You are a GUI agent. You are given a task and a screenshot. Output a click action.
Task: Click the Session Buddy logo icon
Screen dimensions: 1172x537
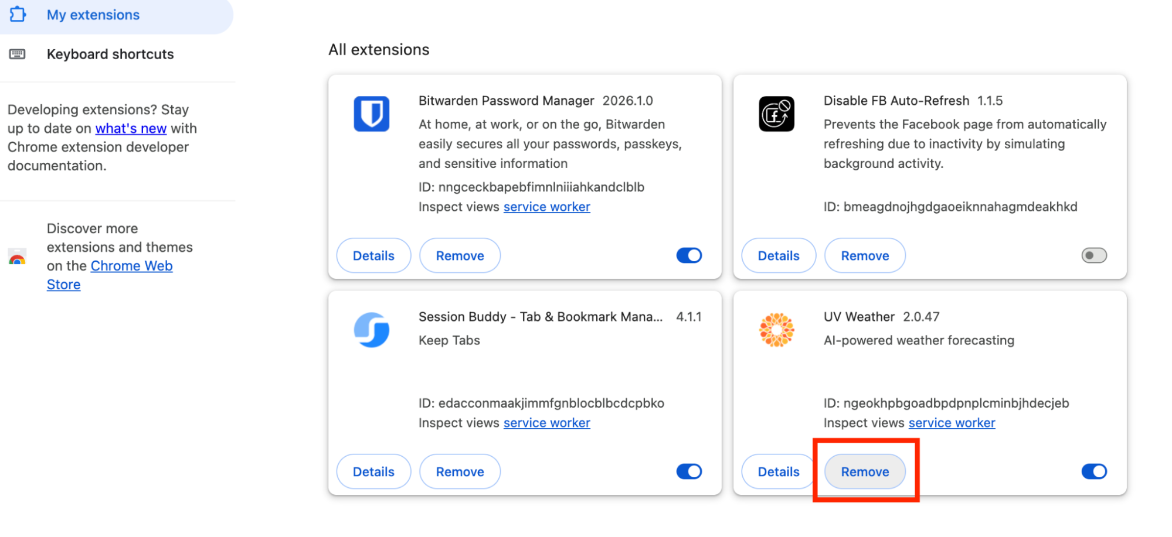point(372,330)
